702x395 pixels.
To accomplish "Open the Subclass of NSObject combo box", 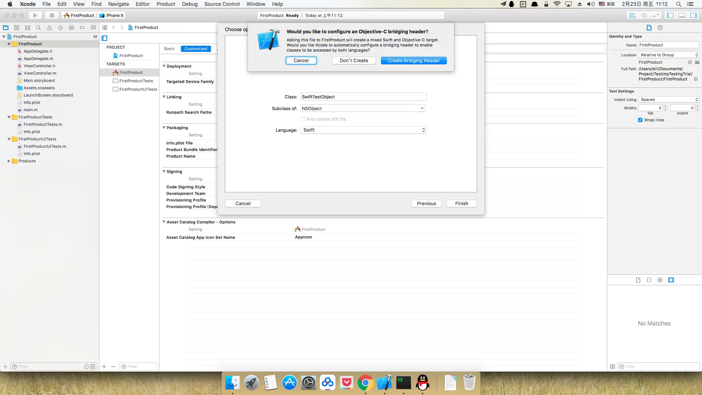I will [x=422, y=108].
